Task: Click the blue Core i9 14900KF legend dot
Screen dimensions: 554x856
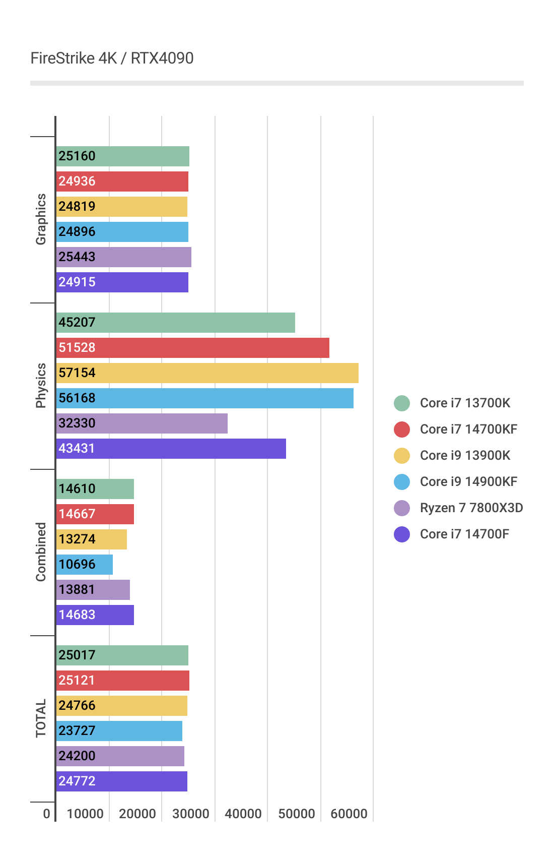Action: tap(402, 482)
